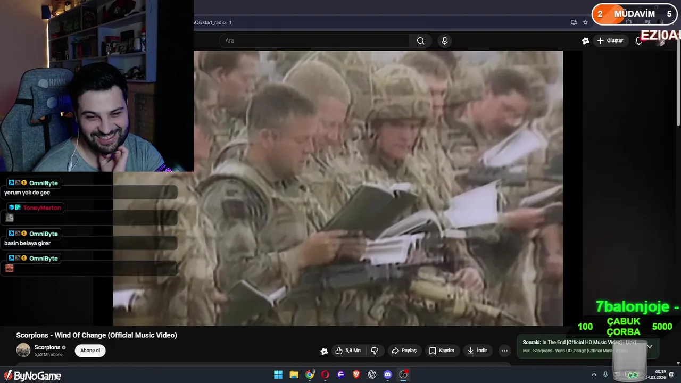The image size is (681, 383).
Task: Click the taskbar microphone tray icon
Action: pyautogui.click(x=605, y=374)
